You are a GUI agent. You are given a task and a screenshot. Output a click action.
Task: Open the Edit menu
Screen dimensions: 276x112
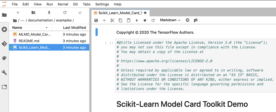pos(26,4)
